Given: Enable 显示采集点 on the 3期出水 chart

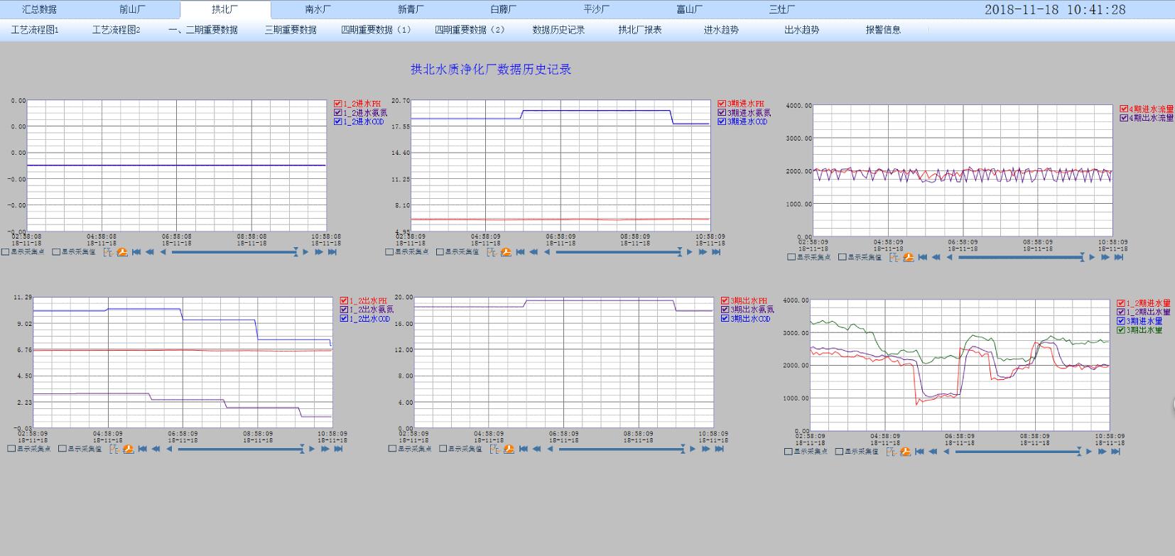Looking at the screenshot, I should 392,449.
